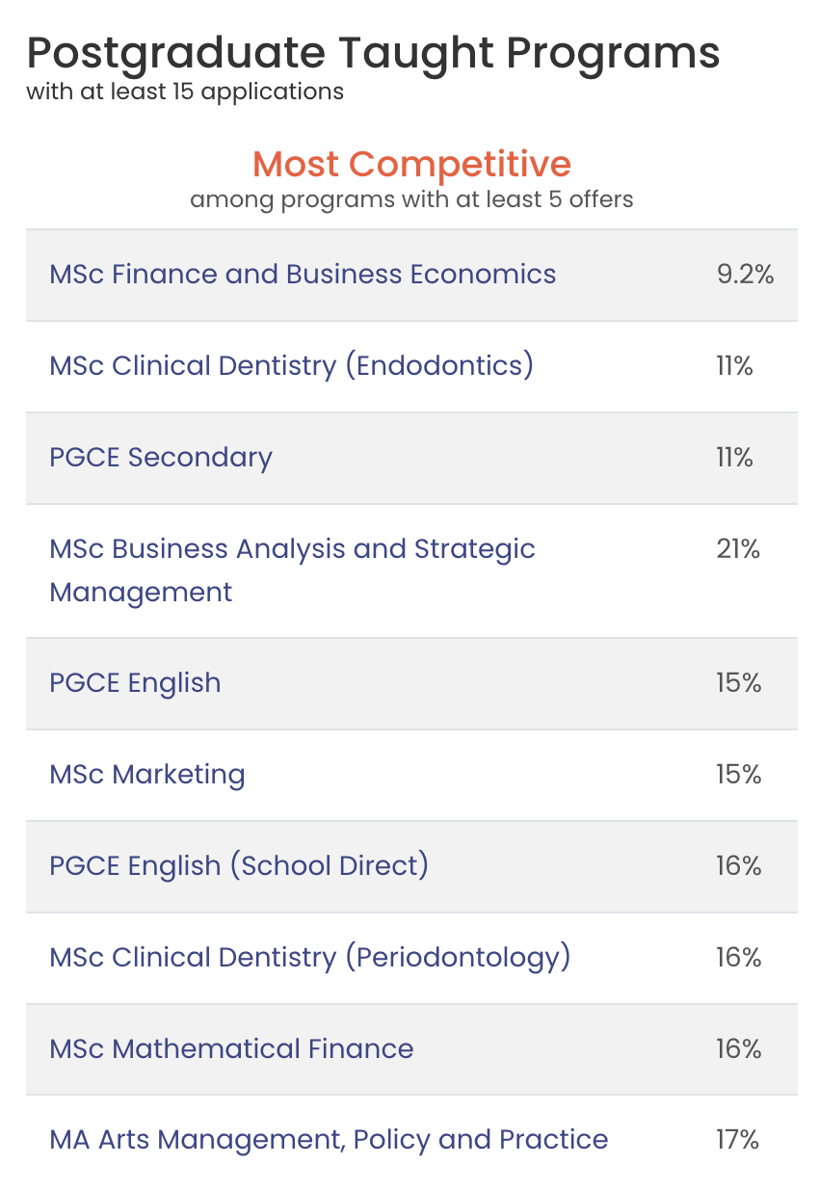Open MSc Clinical Dentistry (Endodontics) program
The width and height of the screenshot is (819, 1191).
pyautogui.click(x=291, y=366)
